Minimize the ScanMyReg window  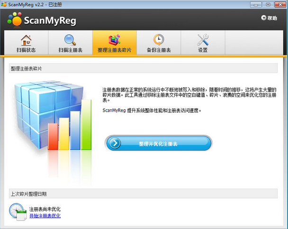tap(256, 5)
